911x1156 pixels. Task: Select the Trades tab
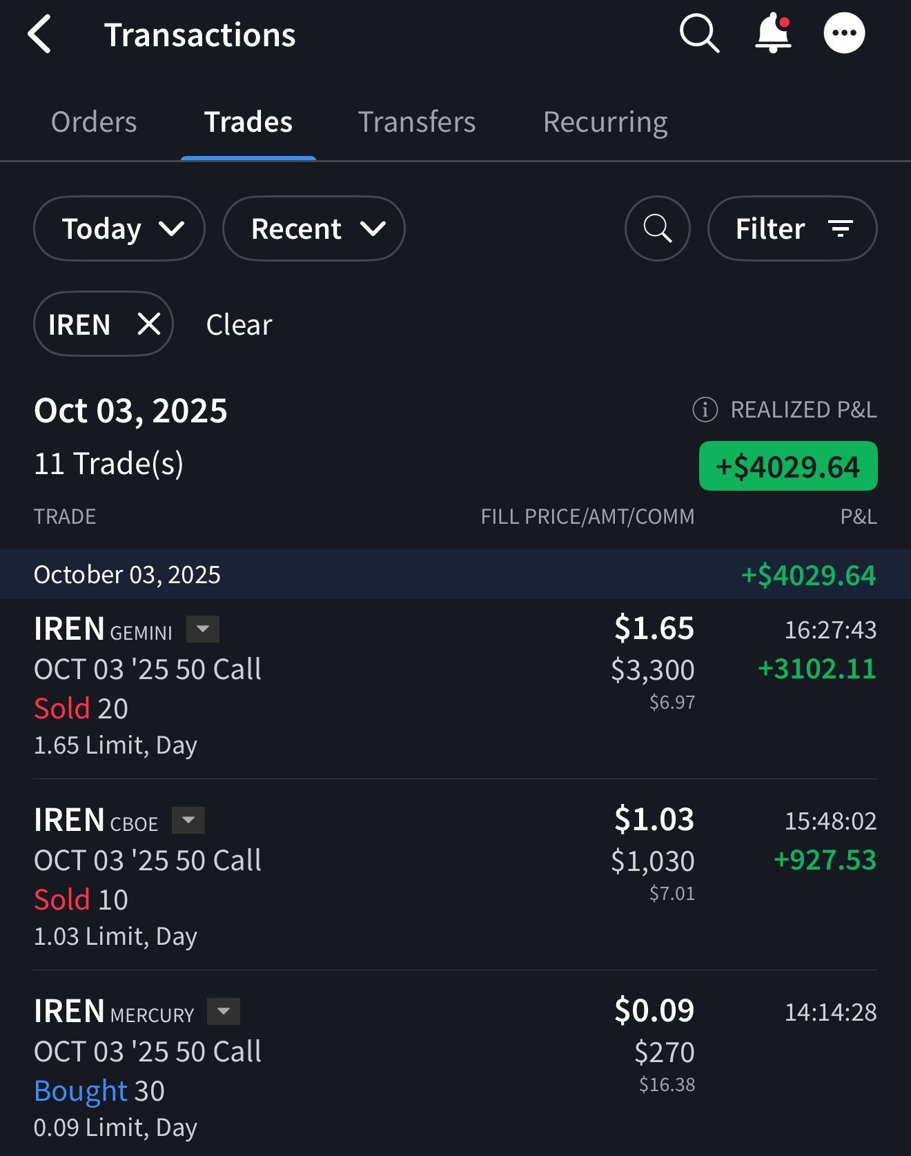point(248,122)
